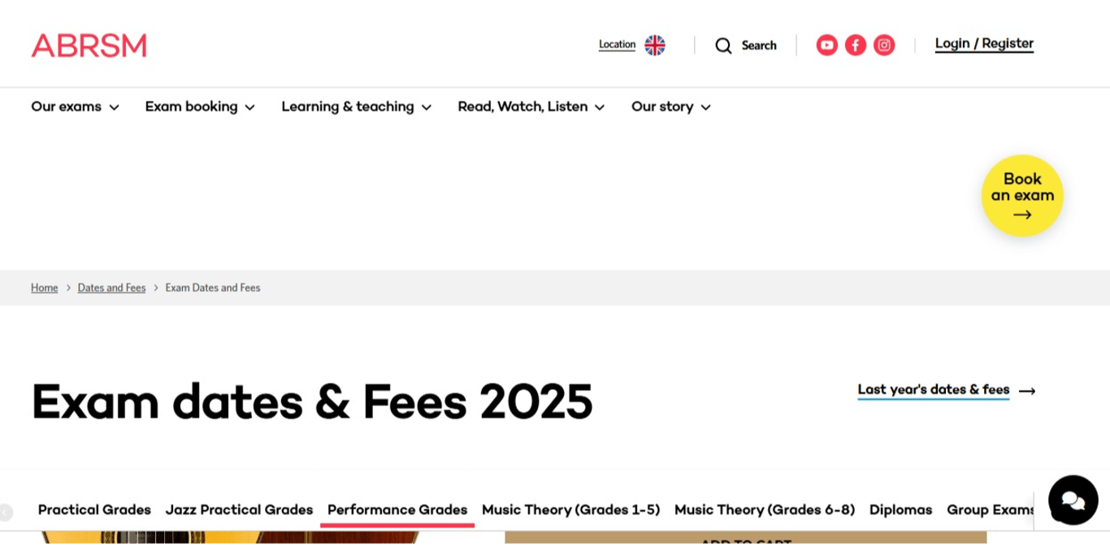This screenshot has width=1110, height=555.
Task: Click the magnifying glass search icon
Action: 723,46
